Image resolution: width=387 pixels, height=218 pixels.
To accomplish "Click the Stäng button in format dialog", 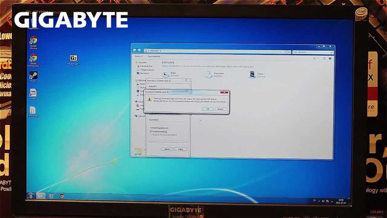I will (x=180, y=149).
